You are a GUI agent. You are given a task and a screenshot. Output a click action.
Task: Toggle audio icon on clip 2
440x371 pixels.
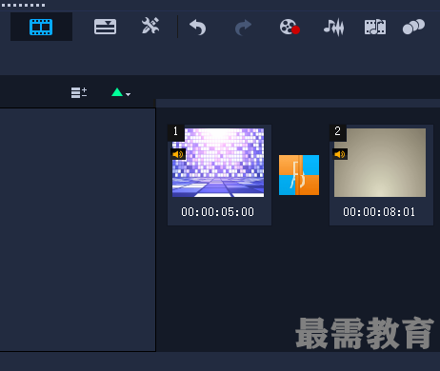click(340, 154)
